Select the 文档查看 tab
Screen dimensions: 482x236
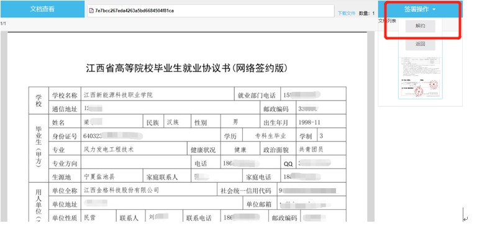(x=42, y=9)
